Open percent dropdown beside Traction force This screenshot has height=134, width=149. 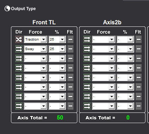[57, 39]
